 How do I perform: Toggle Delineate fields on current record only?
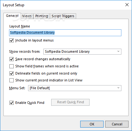pos(12,73)
